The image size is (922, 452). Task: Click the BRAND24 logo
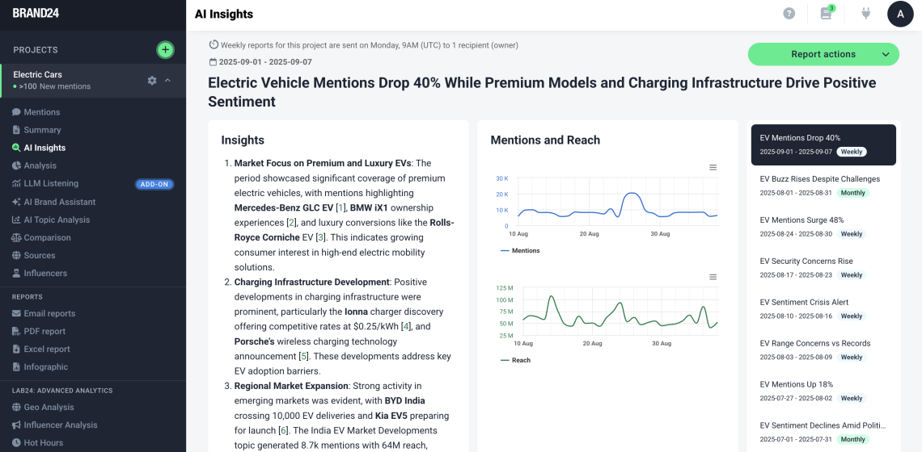pyautogui.click(x=36, y=13)
